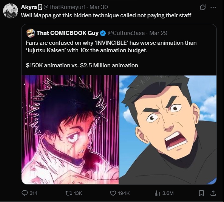Open the Mar 30 timestamp
Image resolution: width=224 pixels, height=202 pixels.
click(99, 7)
